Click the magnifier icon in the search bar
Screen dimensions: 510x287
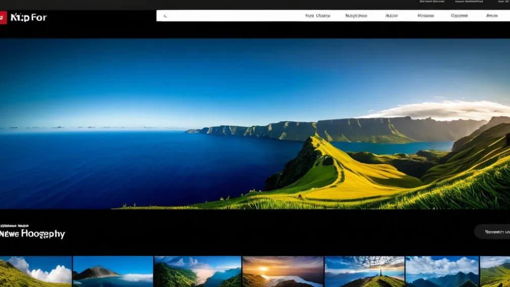tap(165, 16)
